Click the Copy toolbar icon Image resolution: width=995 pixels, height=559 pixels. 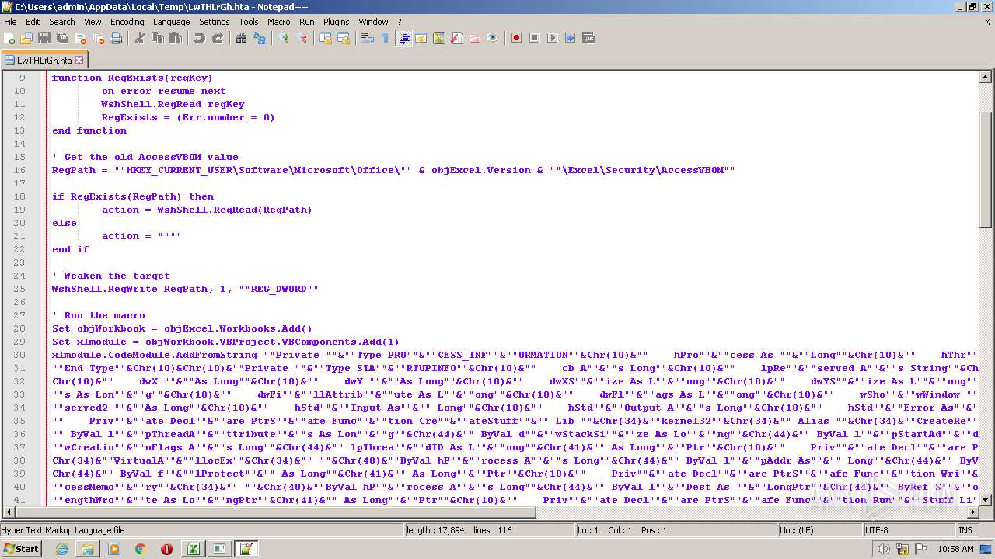(158, 38)
